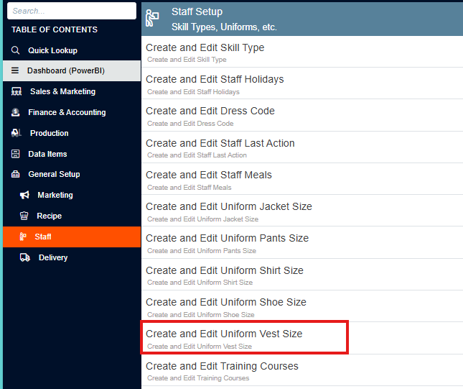
Task: Open Create and Edit Training Courses
Action: point(302,370)
